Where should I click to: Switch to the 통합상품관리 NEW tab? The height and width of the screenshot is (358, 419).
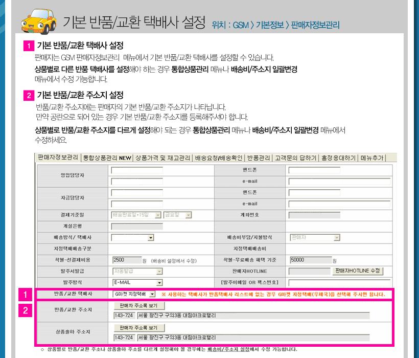(107, 158)
